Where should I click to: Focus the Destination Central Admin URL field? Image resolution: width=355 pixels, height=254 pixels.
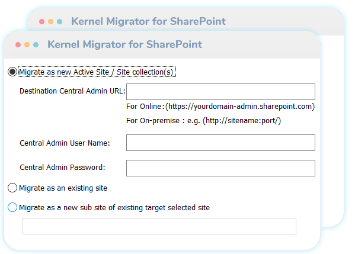220,92
